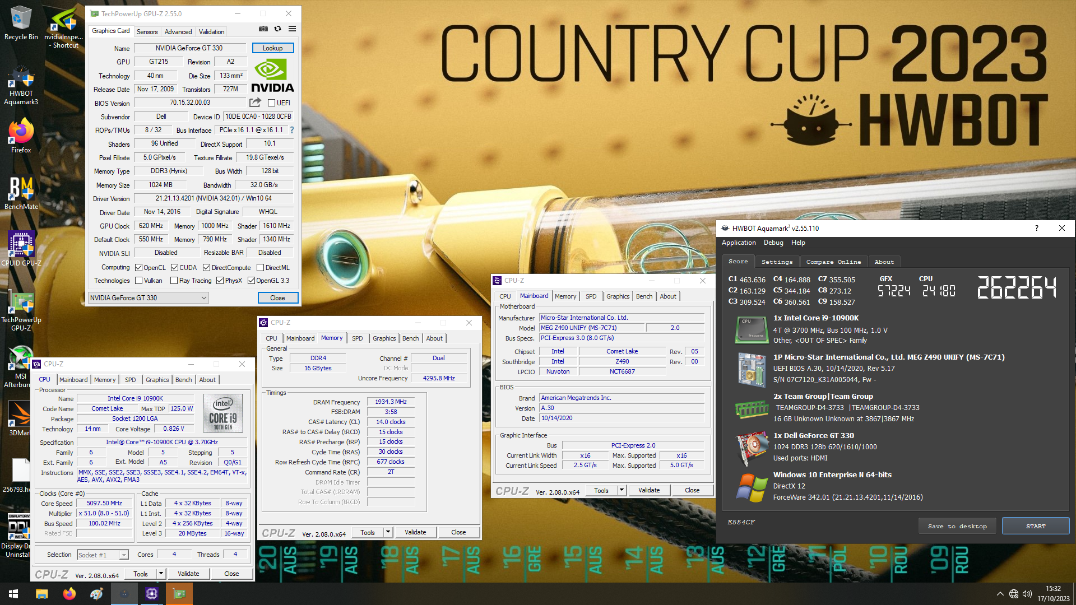Click Close button in GPU-Z

pos(277,298)
